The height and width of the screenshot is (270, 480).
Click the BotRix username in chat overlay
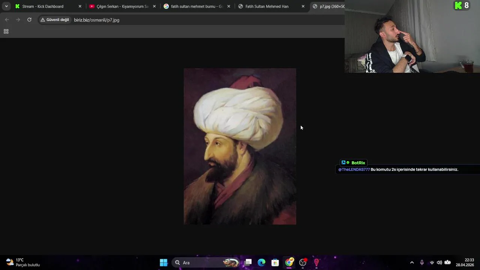[x=358, y=163]
